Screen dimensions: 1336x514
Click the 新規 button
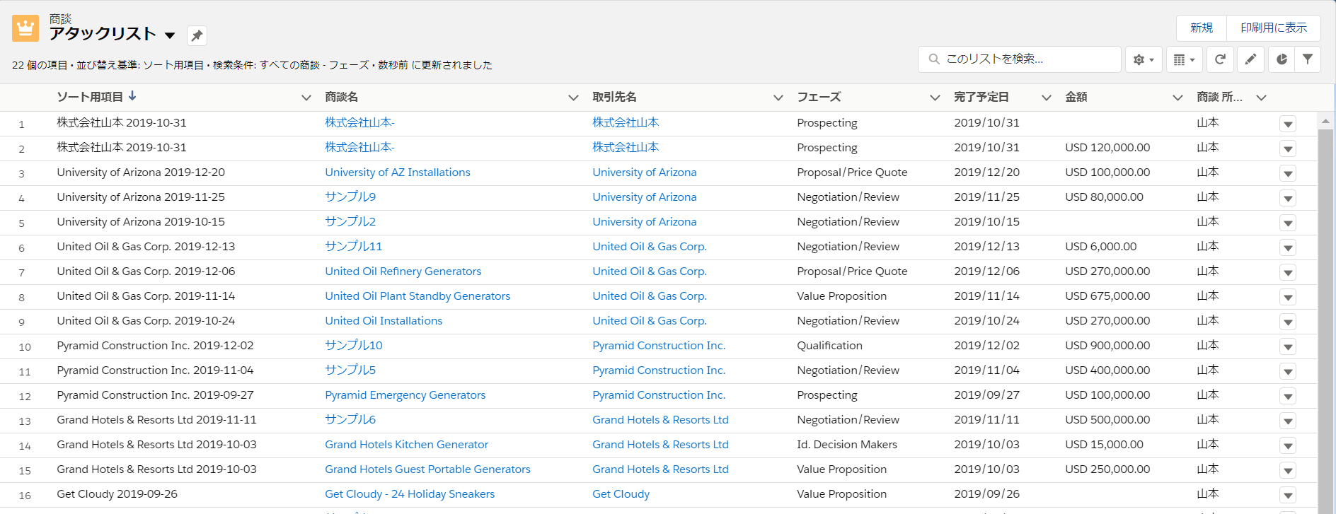pos(1202,28)
